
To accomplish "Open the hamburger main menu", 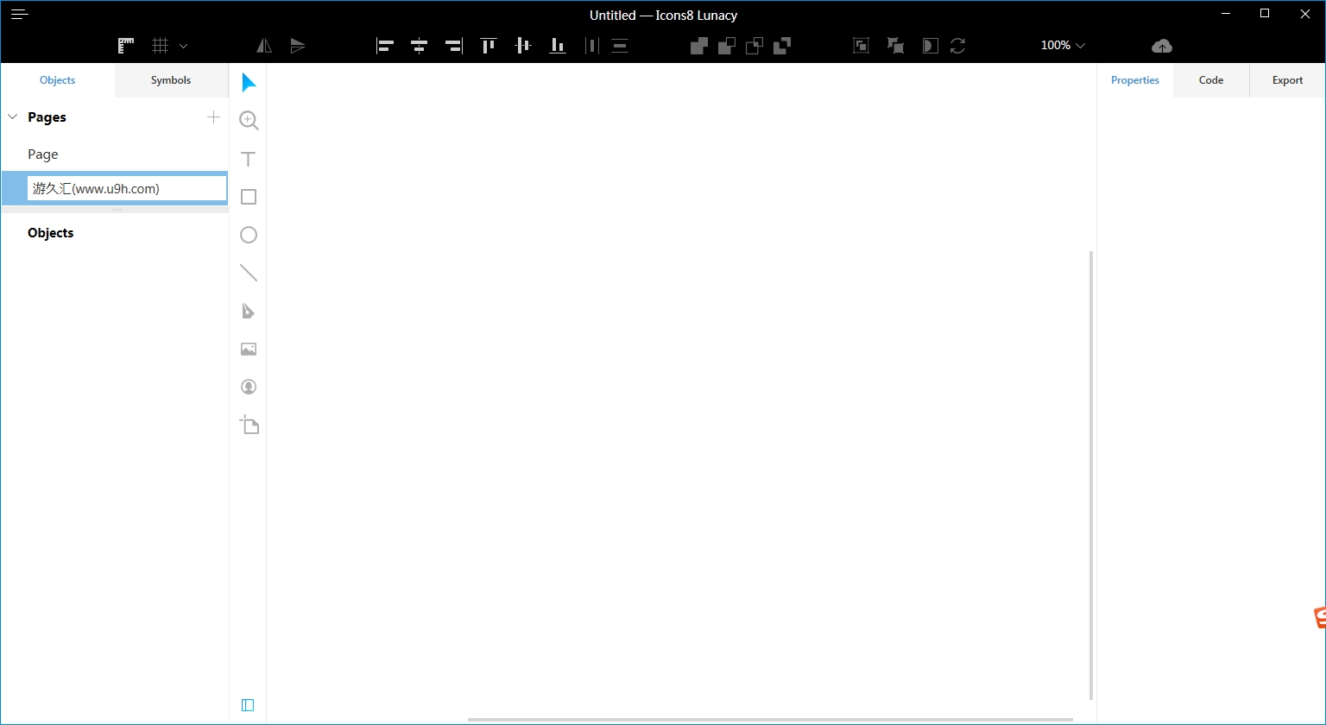I will (19, 14).
